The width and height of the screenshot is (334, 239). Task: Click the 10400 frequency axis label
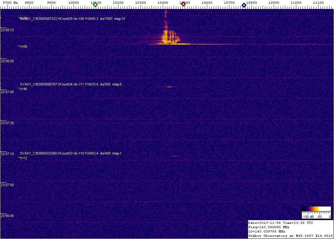(x=163, y=2)
